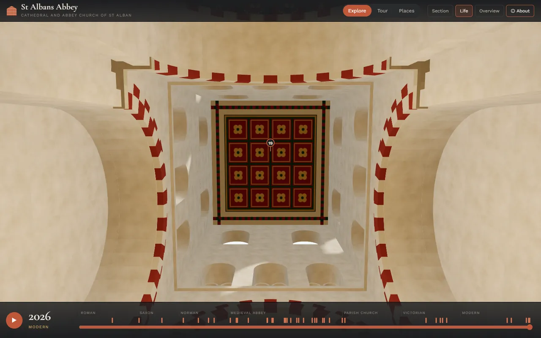
Task: Open the About panel
Action: coord(520,11)
